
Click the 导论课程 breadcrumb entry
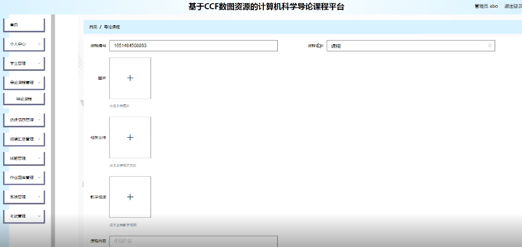tap(112, 27)
